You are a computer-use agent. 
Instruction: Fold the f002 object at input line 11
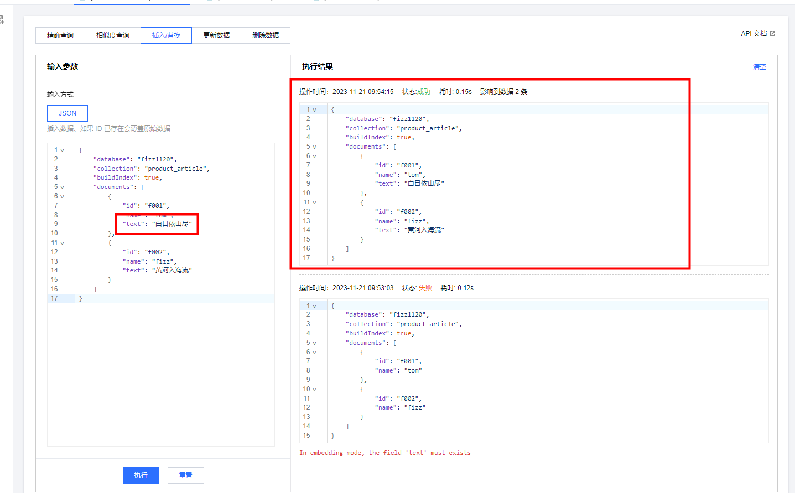(x=62, y=243)
